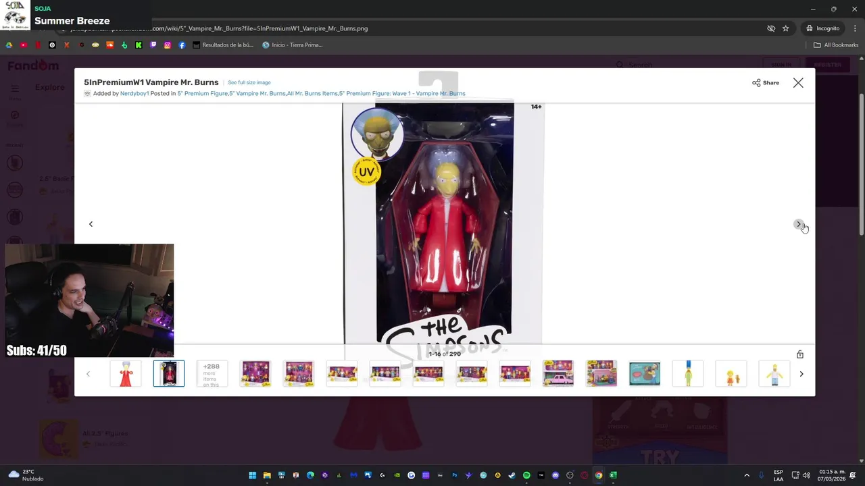
Task: Open the Kick bookmark icon
Action: (x=139, y=45)
